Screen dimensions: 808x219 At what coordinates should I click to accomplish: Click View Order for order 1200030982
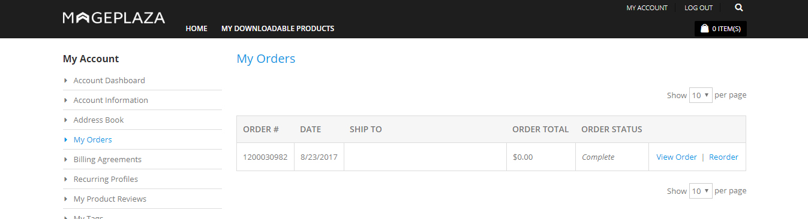coord(677,157)
